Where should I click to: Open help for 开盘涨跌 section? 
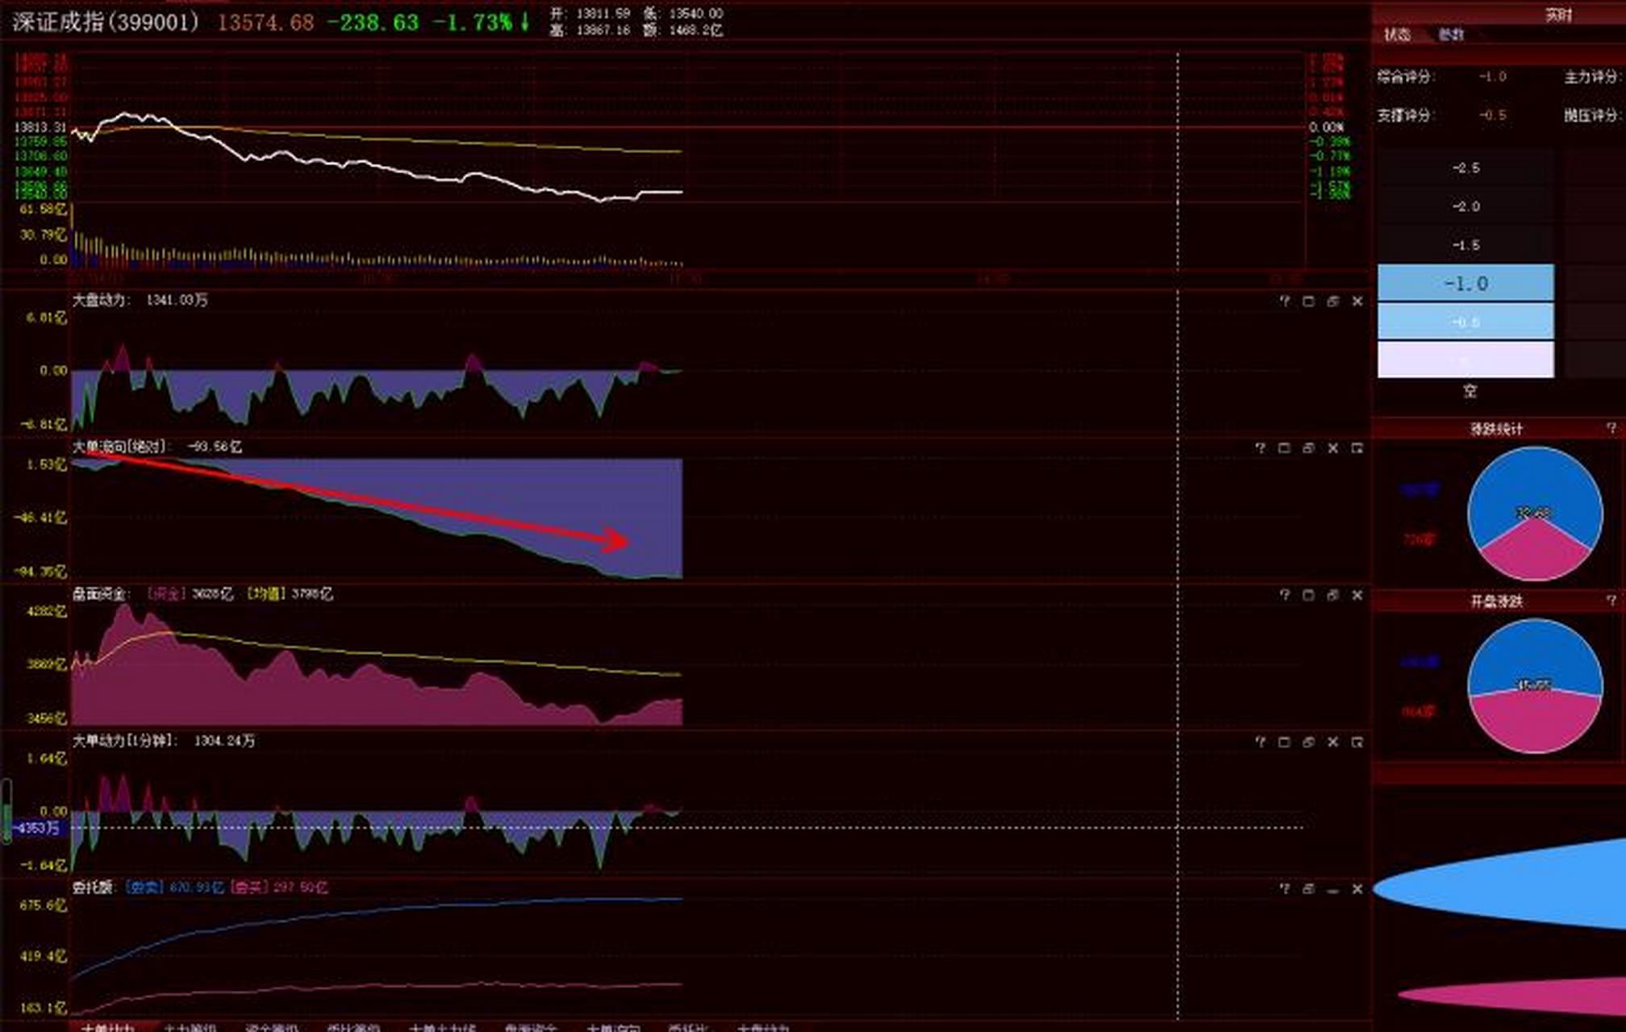coord(1611,601)
